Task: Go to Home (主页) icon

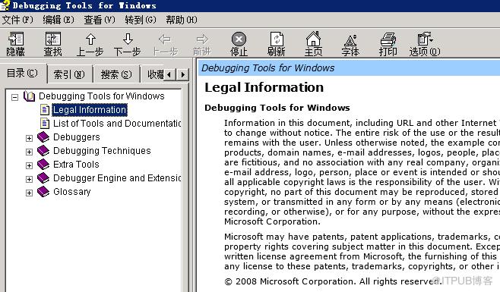Action: coord(313,39)
